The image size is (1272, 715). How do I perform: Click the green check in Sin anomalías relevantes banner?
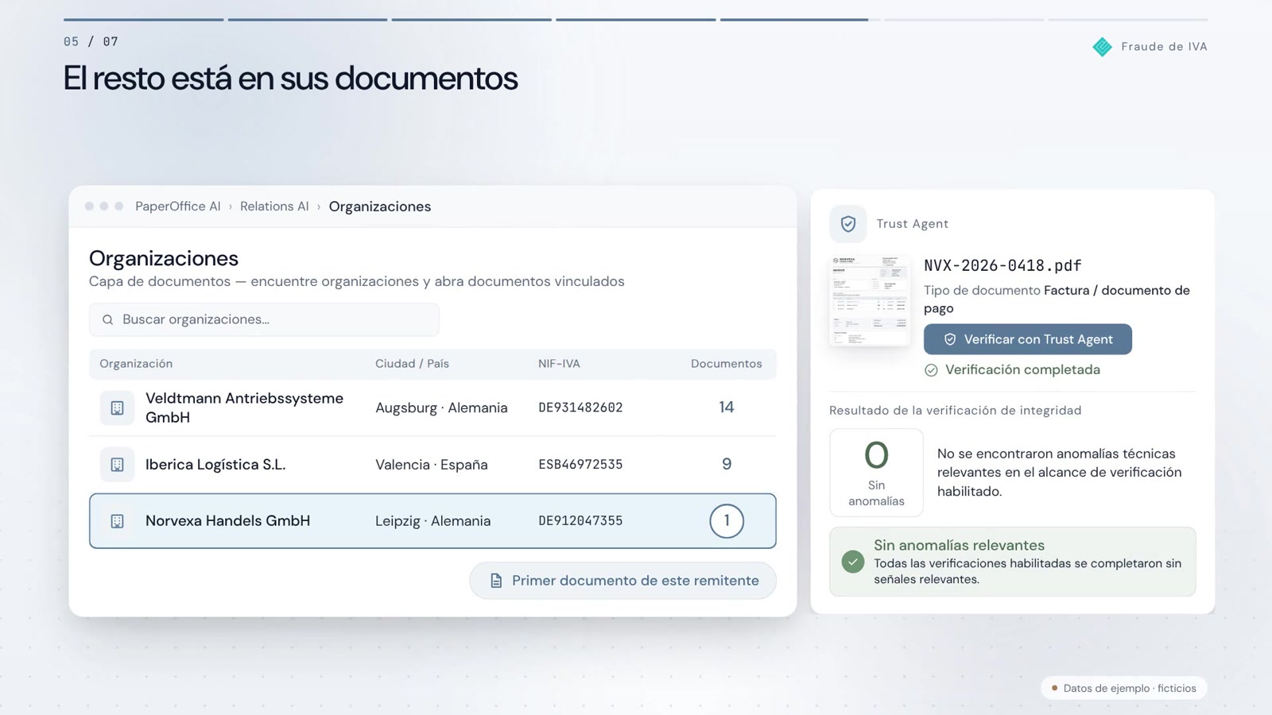(853, 562)
